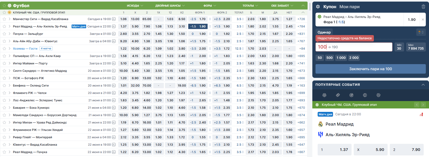Star the Пачука — Зальцбург match
Viewport: 429px width, 157px height.
pyautogui.click(x=4, y=34)
